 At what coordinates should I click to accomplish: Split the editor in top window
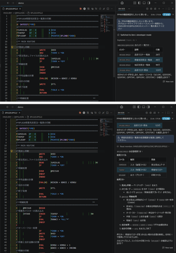(108, 9)
